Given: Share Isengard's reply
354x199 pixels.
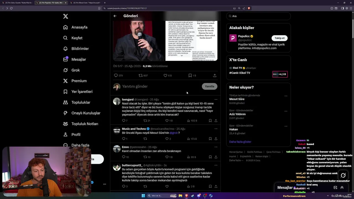Looking at the screenshot, I should click(216, 121).
